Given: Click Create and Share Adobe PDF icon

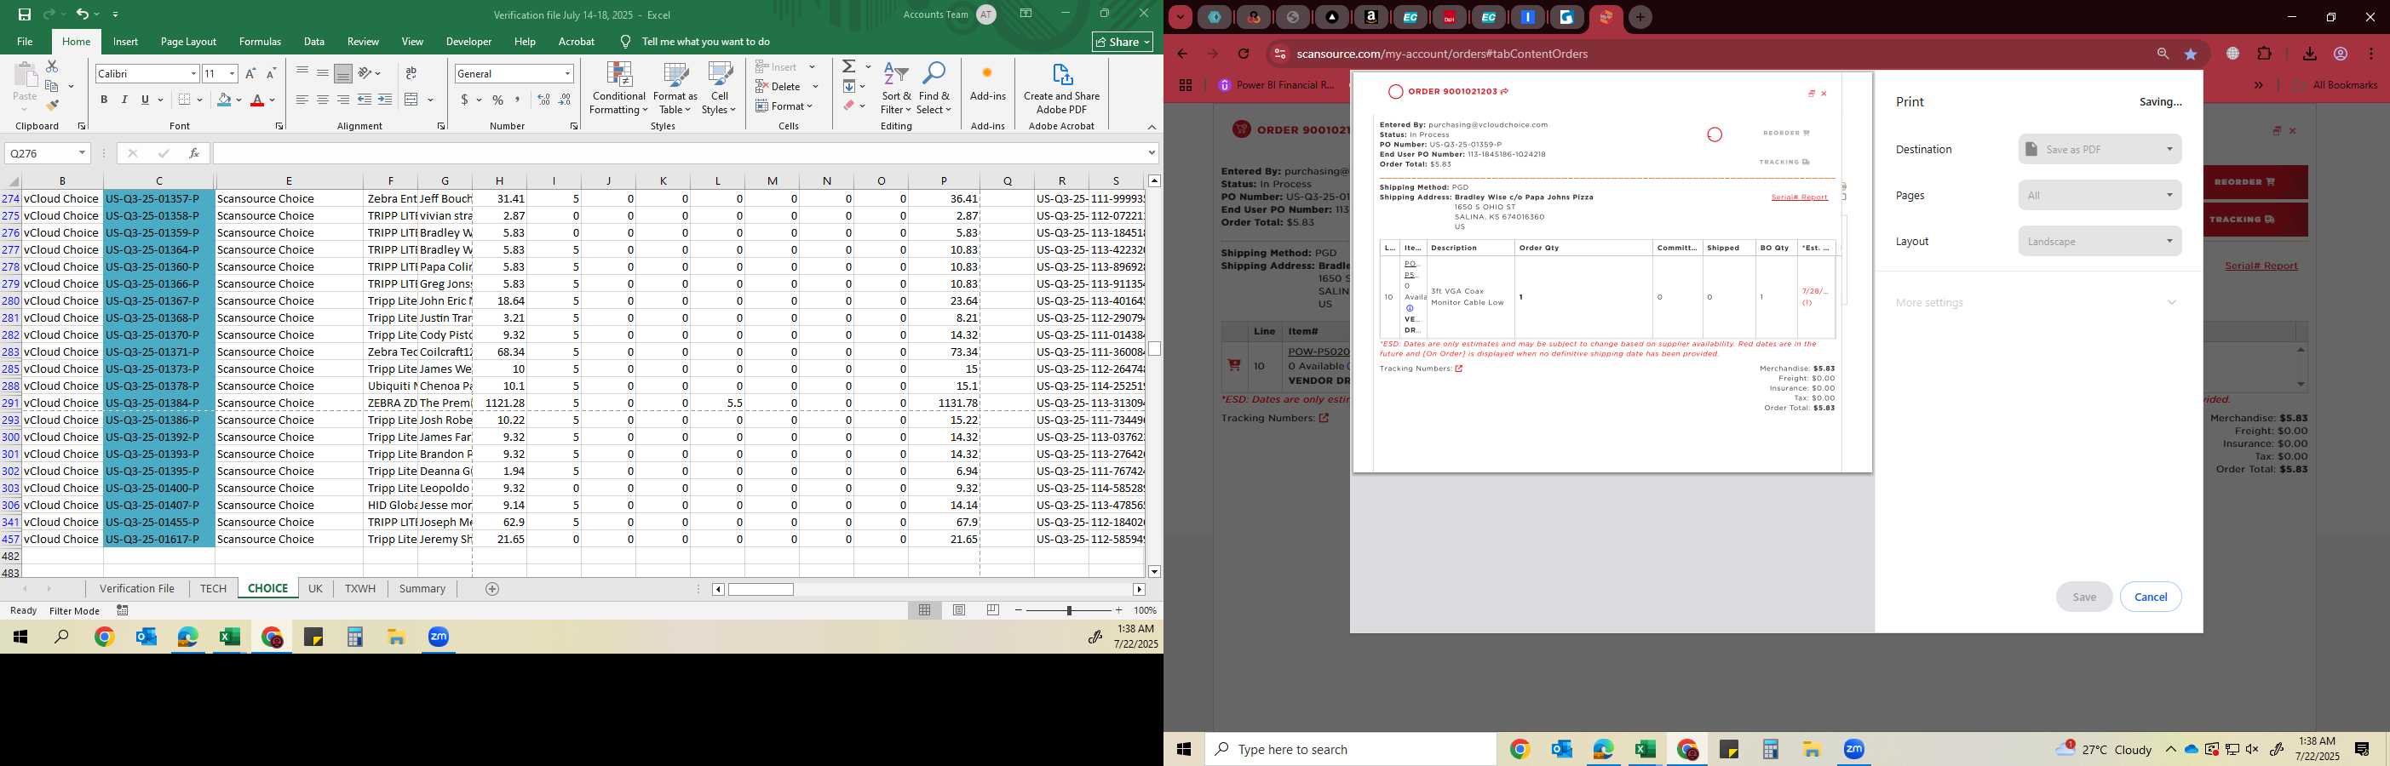Looking at the screenshot, I should (1061, 74).
